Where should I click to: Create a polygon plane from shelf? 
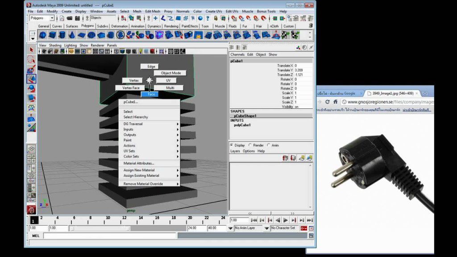[x=82, y=35]
